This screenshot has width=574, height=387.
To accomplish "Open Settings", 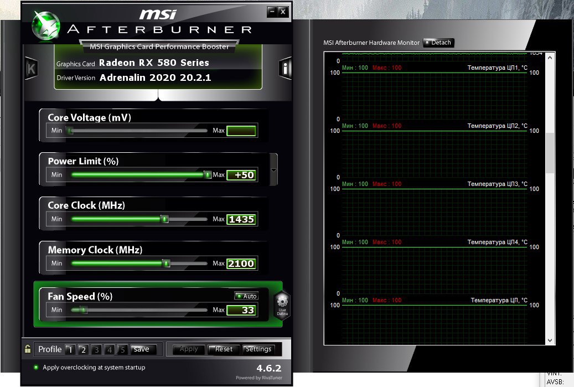I will pyautogui.click(x=258, y=349).
